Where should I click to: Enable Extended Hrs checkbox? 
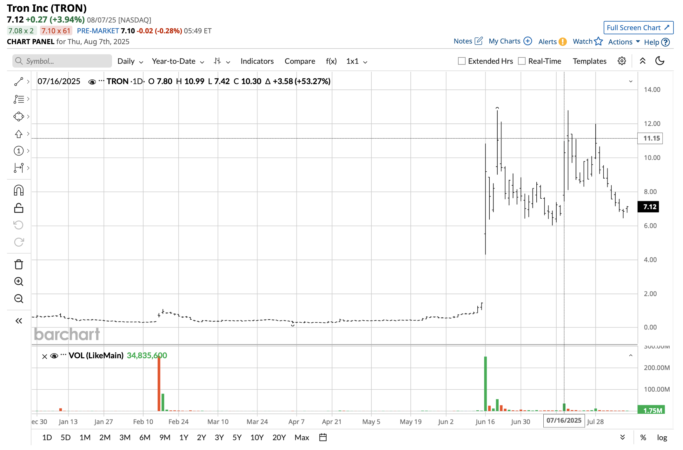coord(461,61)
